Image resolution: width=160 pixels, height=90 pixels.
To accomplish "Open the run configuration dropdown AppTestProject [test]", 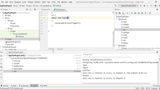I will (128, 6).
